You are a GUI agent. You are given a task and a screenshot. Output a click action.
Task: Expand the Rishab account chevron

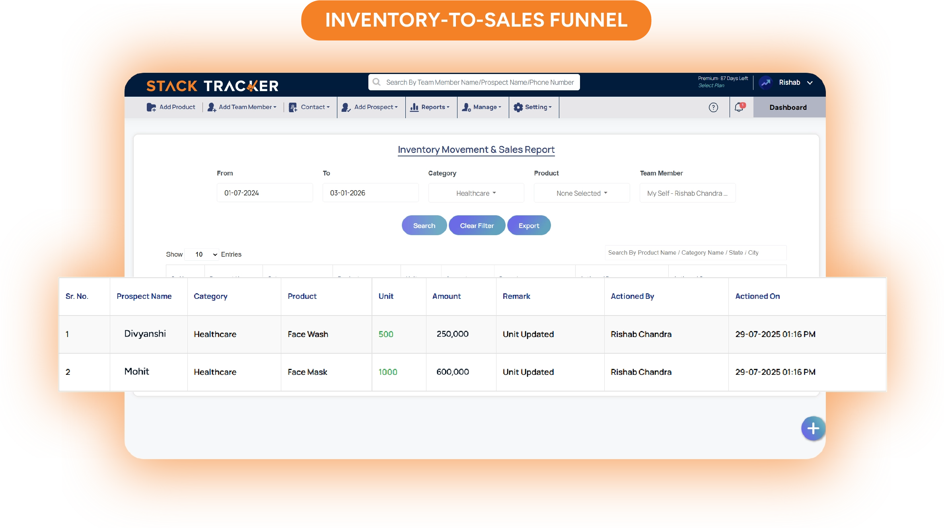point(810,83)
